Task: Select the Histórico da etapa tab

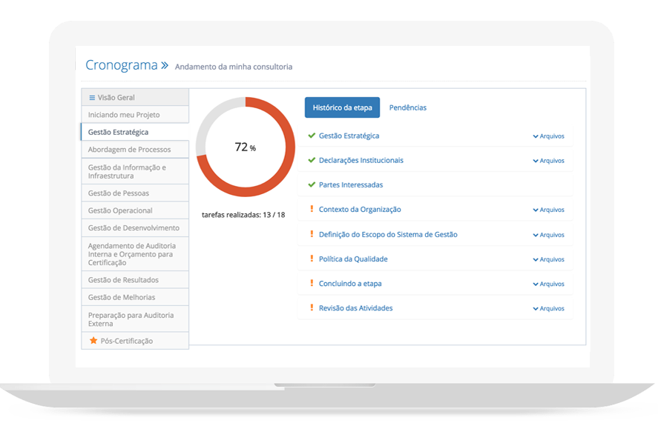Action: coord(342,107)
